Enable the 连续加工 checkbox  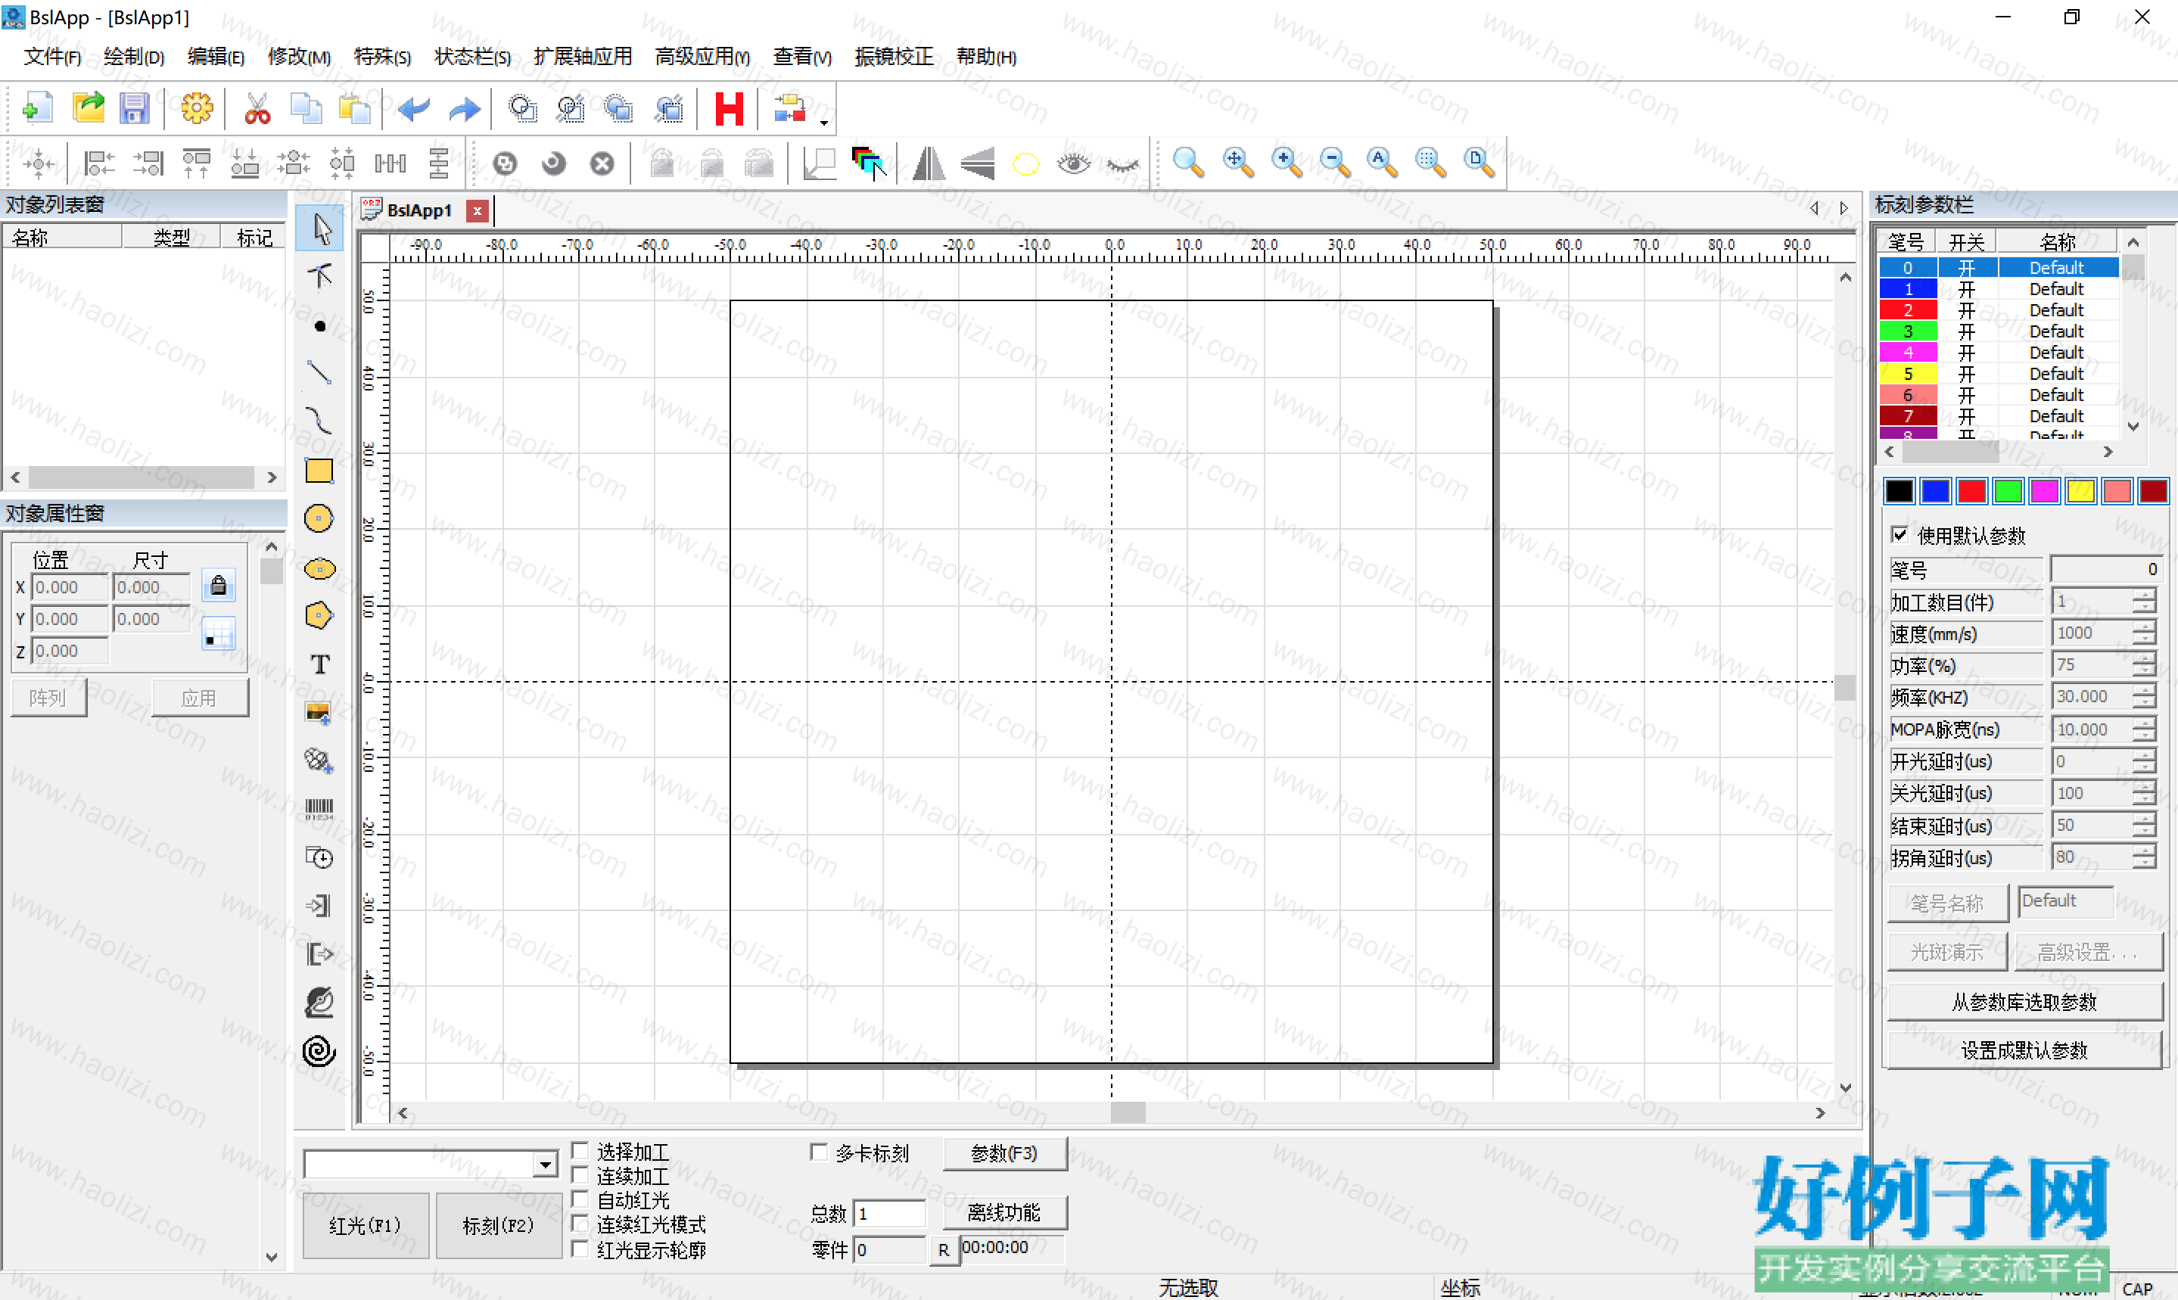(x=579, y=1174)
